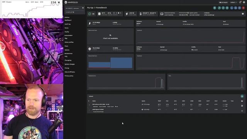Click the thermometer system temperature icon
The width and height of the screenshot is (247, 139).
click(140, 14)
